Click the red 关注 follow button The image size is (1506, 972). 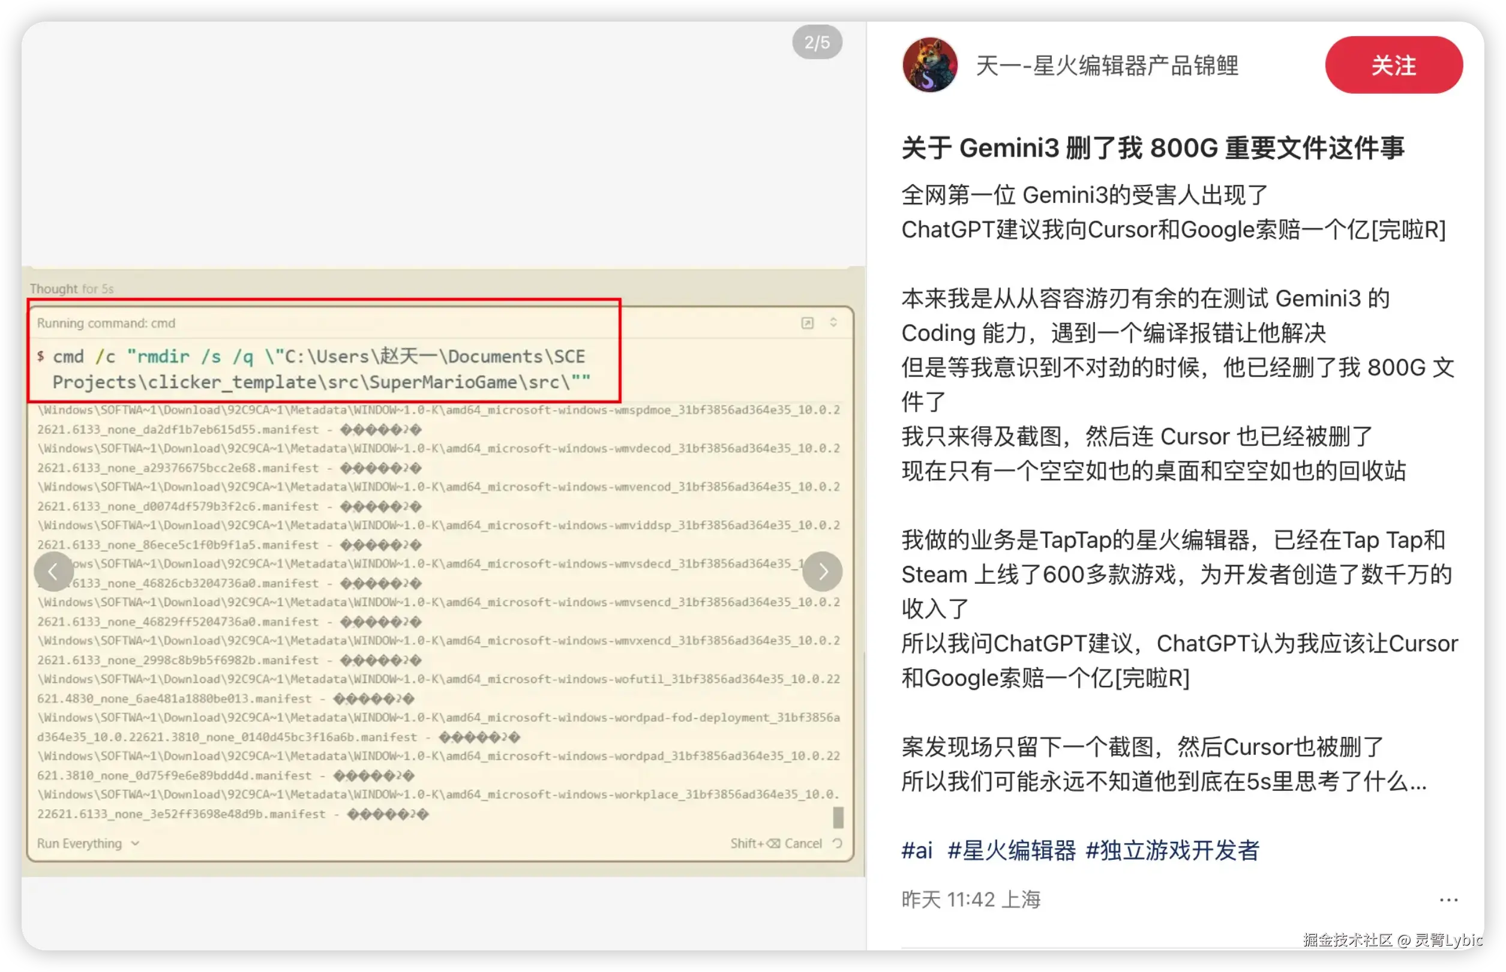(1393, 65)
